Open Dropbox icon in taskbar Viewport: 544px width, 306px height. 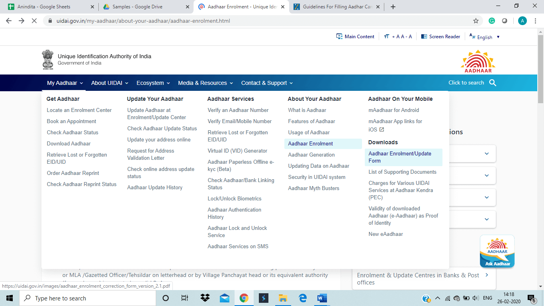tap(205, 298)
